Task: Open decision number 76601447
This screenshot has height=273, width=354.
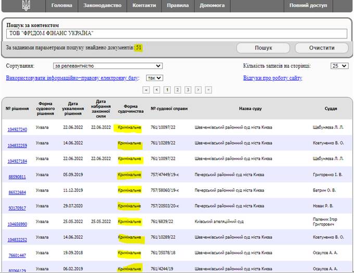Action: point(17,255)
